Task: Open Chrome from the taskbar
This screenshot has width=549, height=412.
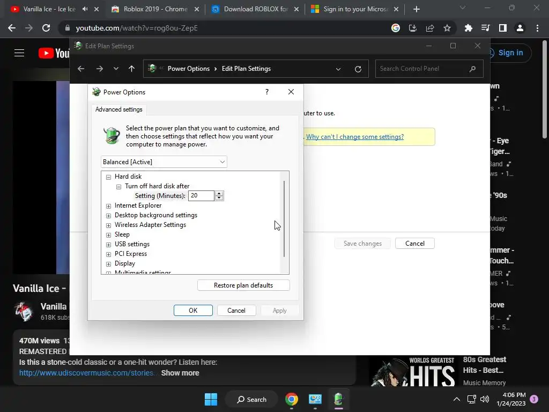Action: [292, 399]
